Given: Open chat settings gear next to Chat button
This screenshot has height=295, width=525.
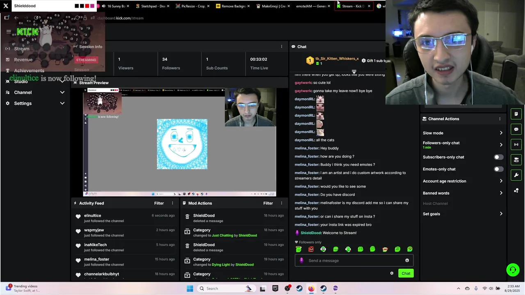Looking at the screenshot, I should pos(392,273).
